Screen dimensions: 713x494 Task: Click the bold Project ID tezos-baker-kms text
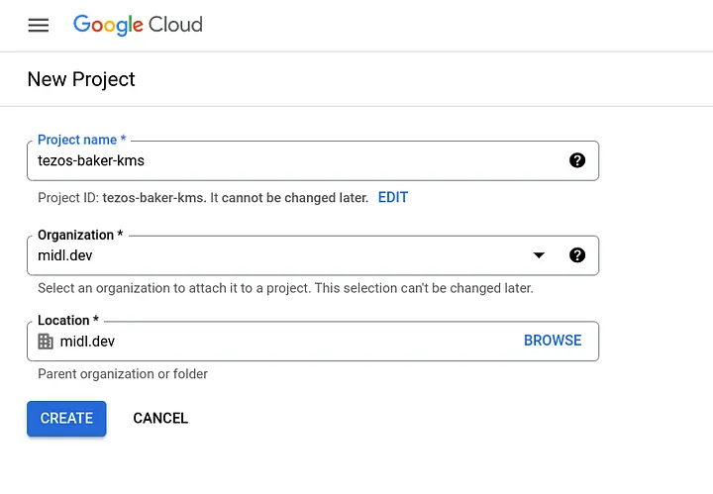point(154,198)
